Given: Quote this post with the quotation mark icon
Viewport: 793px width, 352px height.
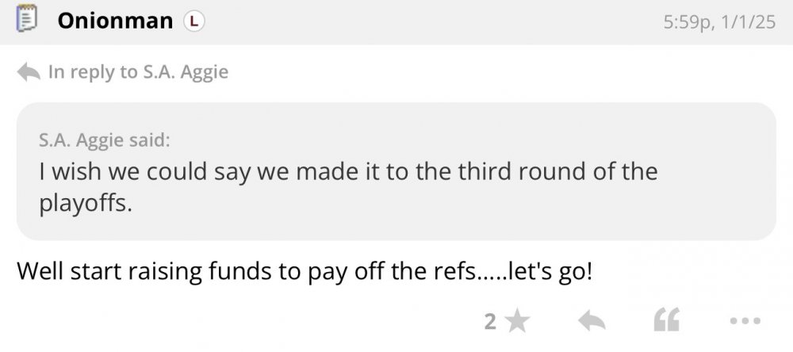Looking at the screenshot, I should click(665, 321).
